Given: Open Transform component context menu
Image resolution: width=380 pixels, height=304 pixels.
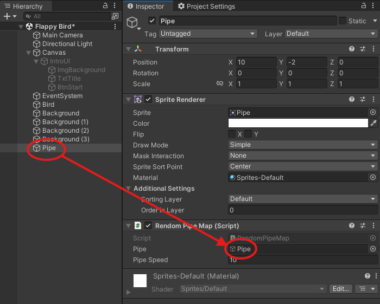Looking at the screenshot, I should pyautogui.click(x=373, y=49).
